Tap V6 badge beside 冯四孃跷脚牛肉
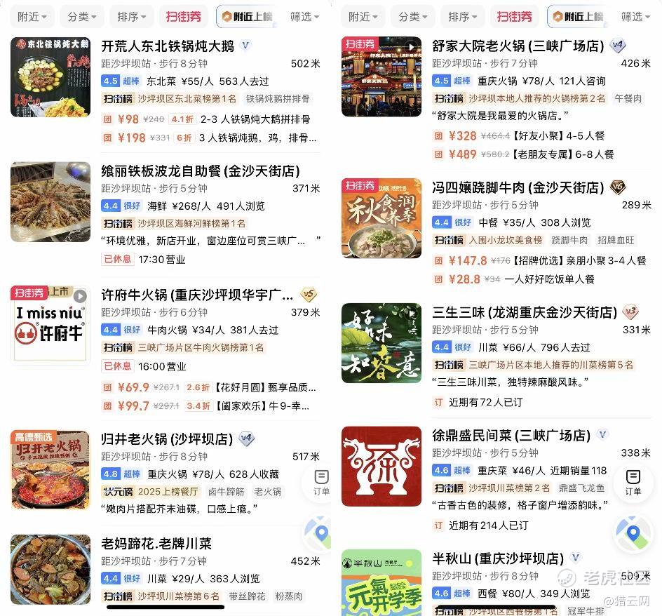Viewport: 662px width, 616px height. [x=618, y=187]
